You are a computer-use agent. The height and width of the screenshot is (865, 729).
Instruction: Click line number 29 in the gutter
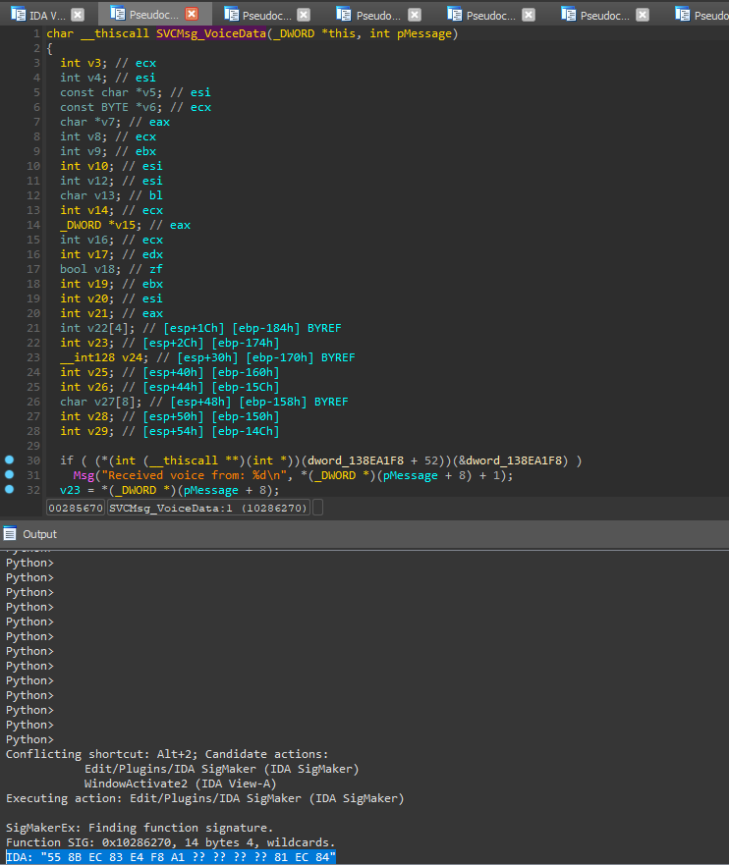pyautogui.click(x=33, y=446)
